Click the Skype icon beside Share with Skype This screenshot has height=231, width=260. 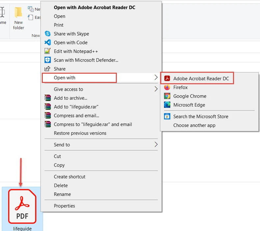48,34
